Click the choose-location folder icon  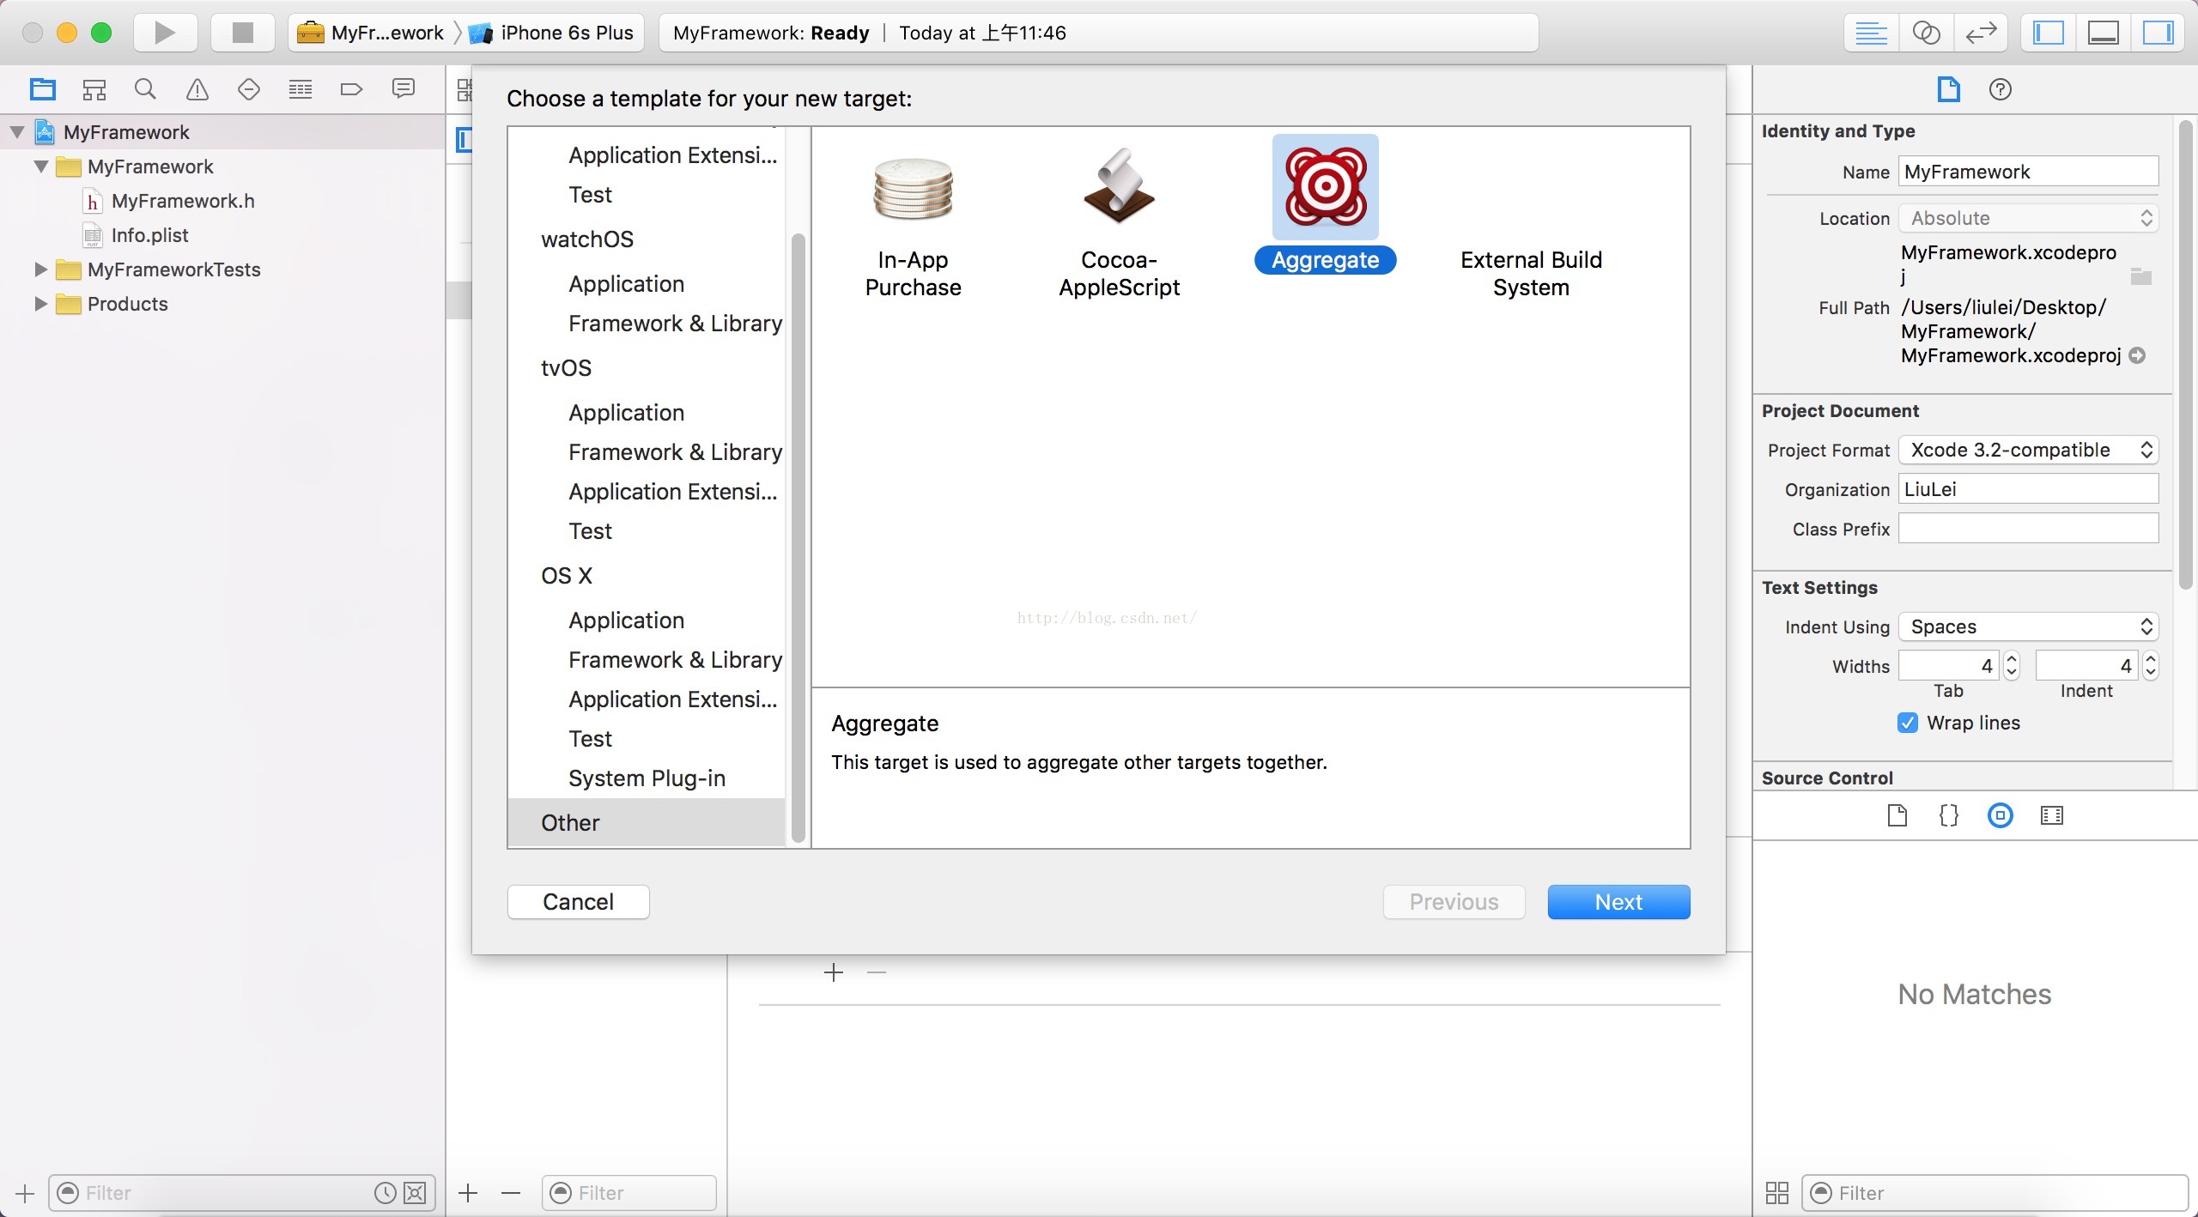click(x=2141, y=276)
